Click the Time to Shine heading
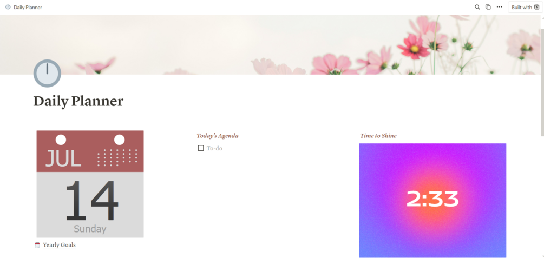 (378, 136)
